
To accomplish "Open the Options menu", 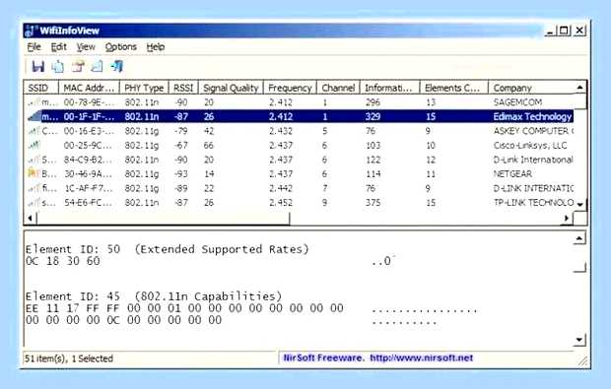I will (121, 47).
